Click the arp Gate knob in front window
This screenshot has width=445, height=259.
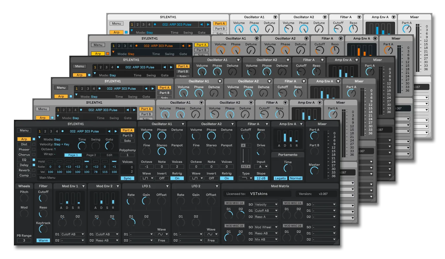[109, 146]
